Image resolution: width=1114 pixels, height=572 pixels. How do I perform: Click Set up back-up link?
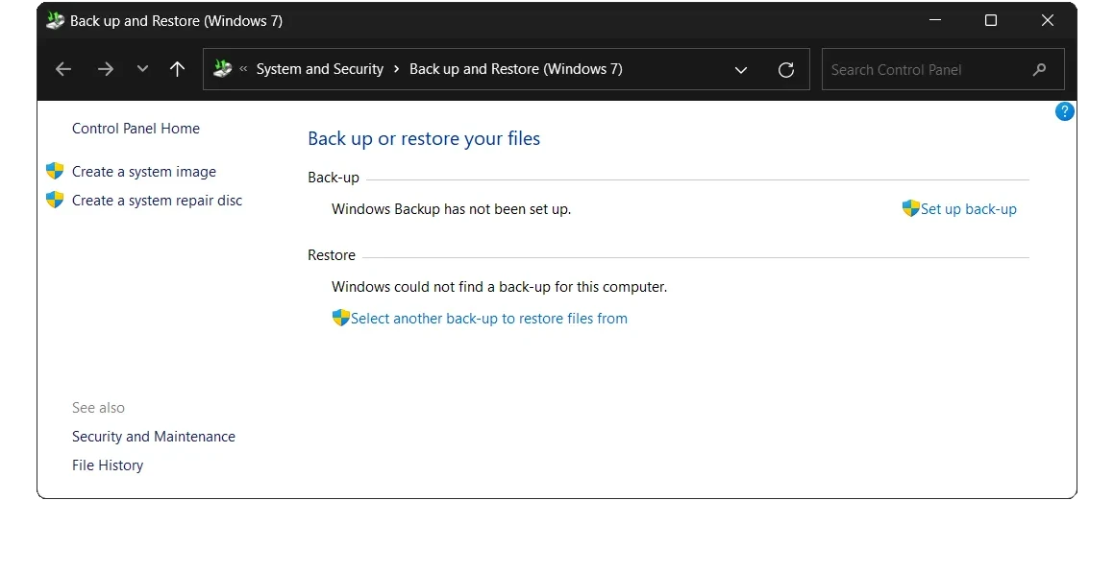click(968, 209)
